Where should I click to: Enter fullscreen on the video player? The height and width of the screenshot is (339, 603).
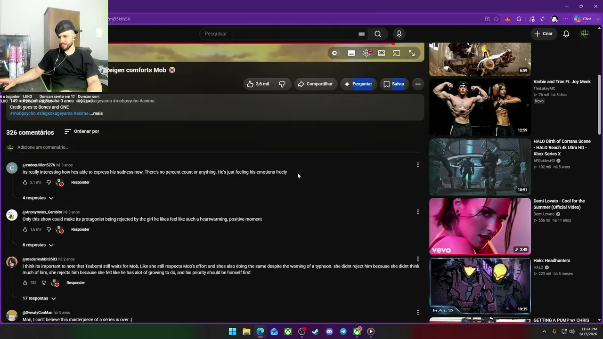[x=412, y=53]
